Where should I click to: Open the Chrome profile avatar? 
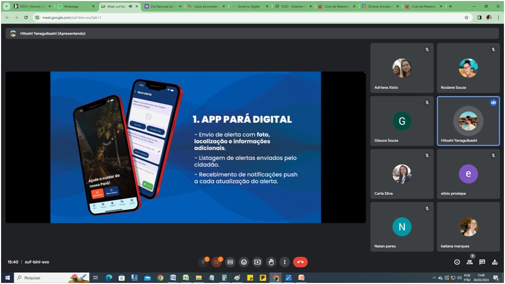[x=489, y=18]
